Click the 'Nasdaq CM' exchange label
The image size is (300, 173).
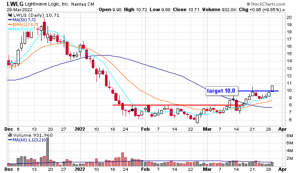[83, 4]
